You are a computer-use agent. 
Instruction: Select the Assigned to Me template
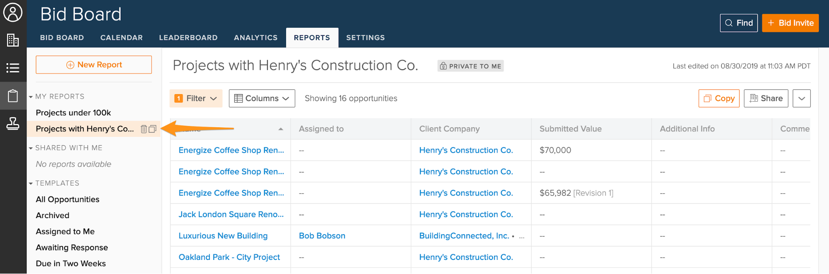pos(65,232)
